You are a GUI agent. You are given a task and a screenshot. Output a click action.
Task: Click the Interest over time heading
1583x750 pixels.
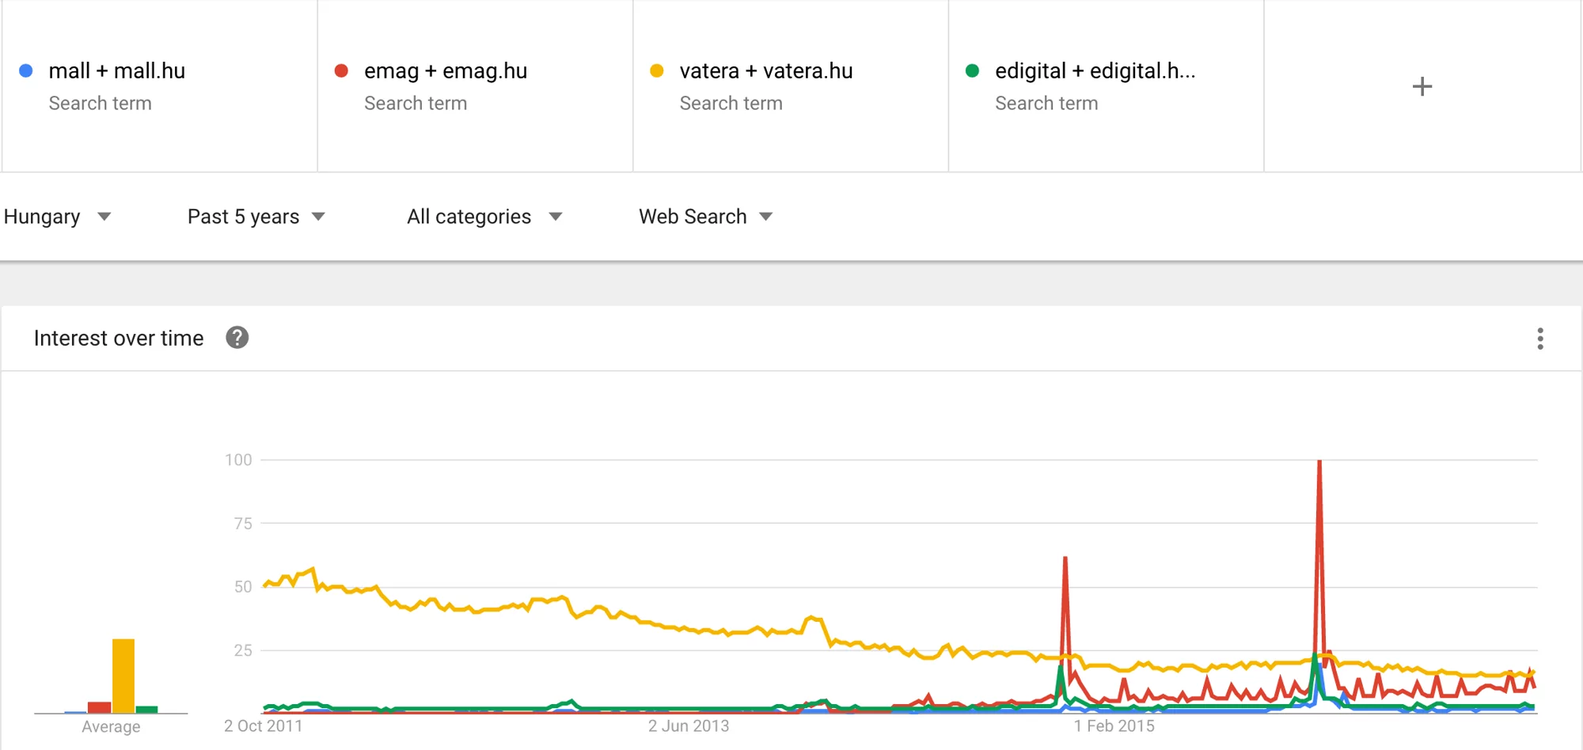(119, 339)
